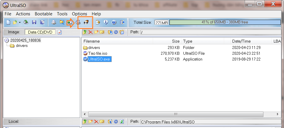
Task: Sort by Date/Time column header
Action: (x=251, y=41)
